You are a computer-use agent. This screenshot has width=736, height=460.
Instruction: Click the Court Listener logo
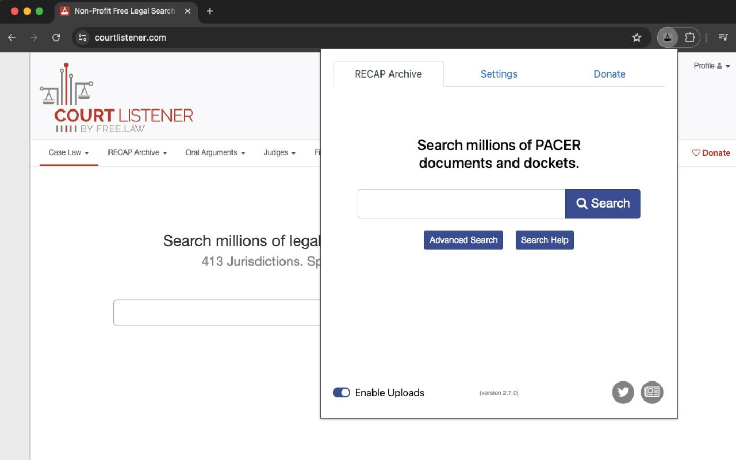pos(117,98)
